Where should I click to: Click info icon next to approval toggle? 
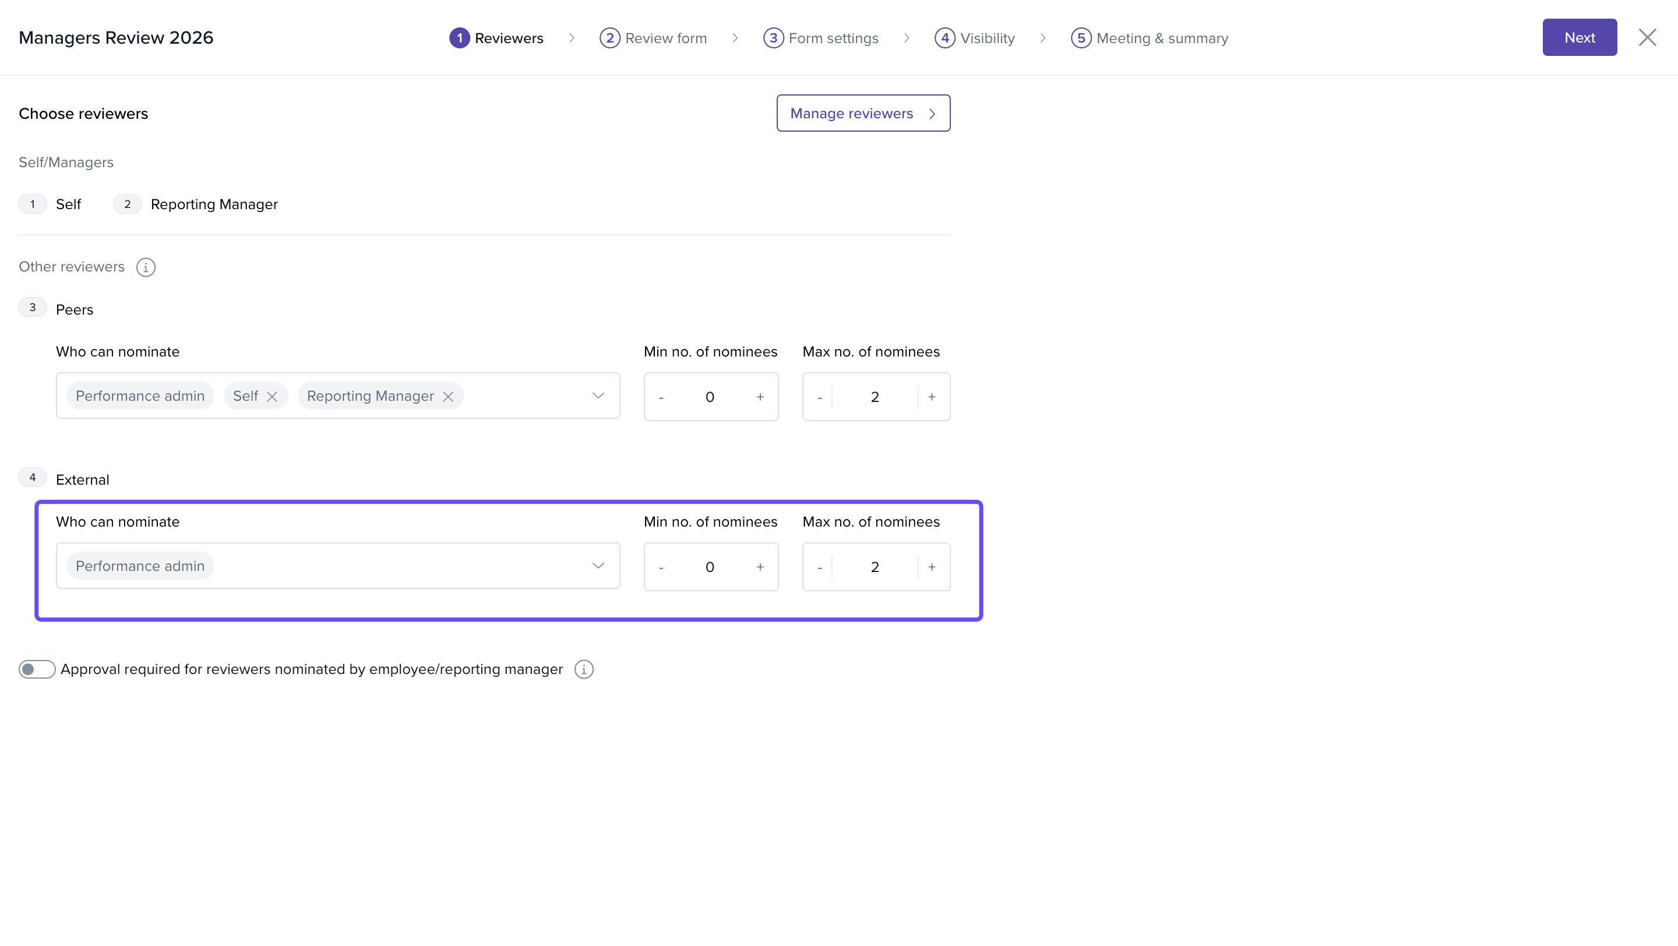(x=584, y=669)
